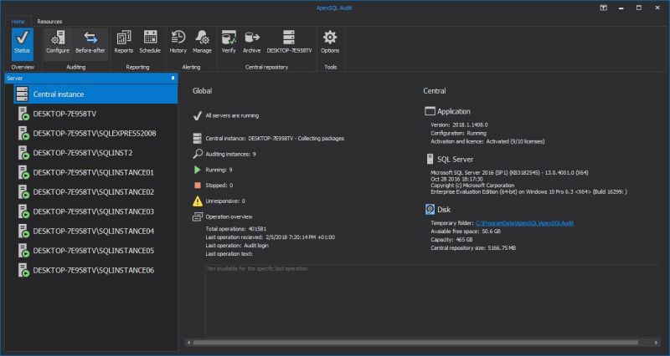
Task: Click the ribbon display options button
Action: coord(603,8)
